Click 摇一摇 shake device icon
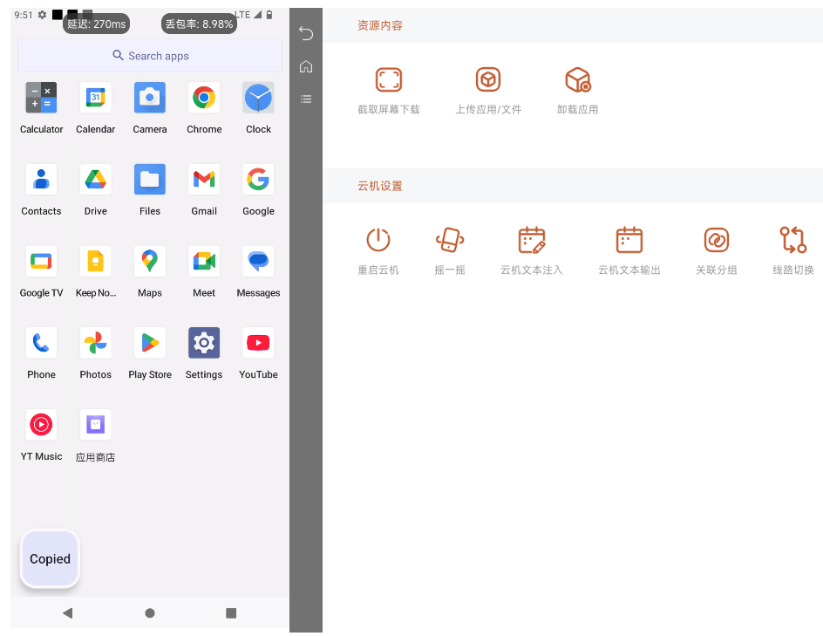 click(450, 240)
